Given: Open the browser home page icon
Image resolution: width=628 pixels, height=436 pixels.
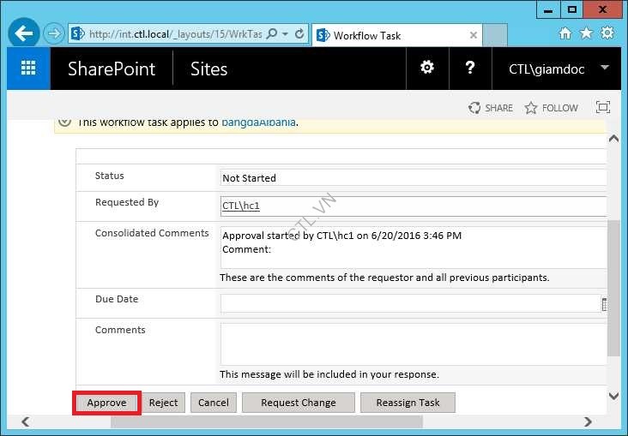Looking at the screenshot, I should click(x=565, y=33).
